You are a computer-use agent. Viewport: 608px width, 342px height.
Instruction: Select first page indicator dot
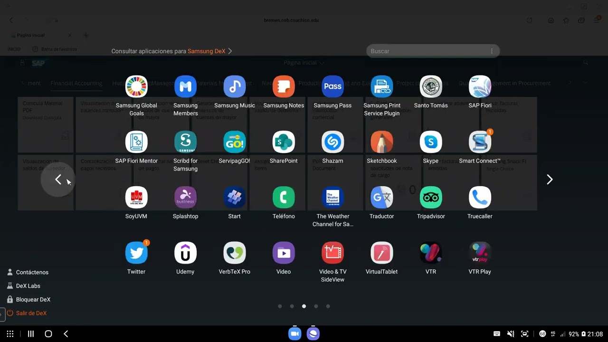coord(280,306)
